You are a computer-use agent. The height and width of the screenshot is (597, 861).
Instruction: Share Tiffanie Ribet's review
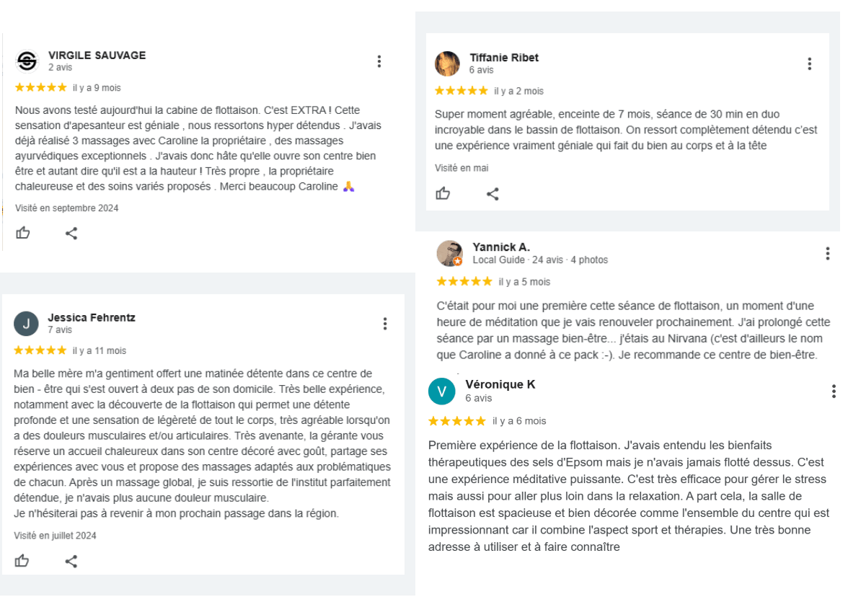pos(493,193)
